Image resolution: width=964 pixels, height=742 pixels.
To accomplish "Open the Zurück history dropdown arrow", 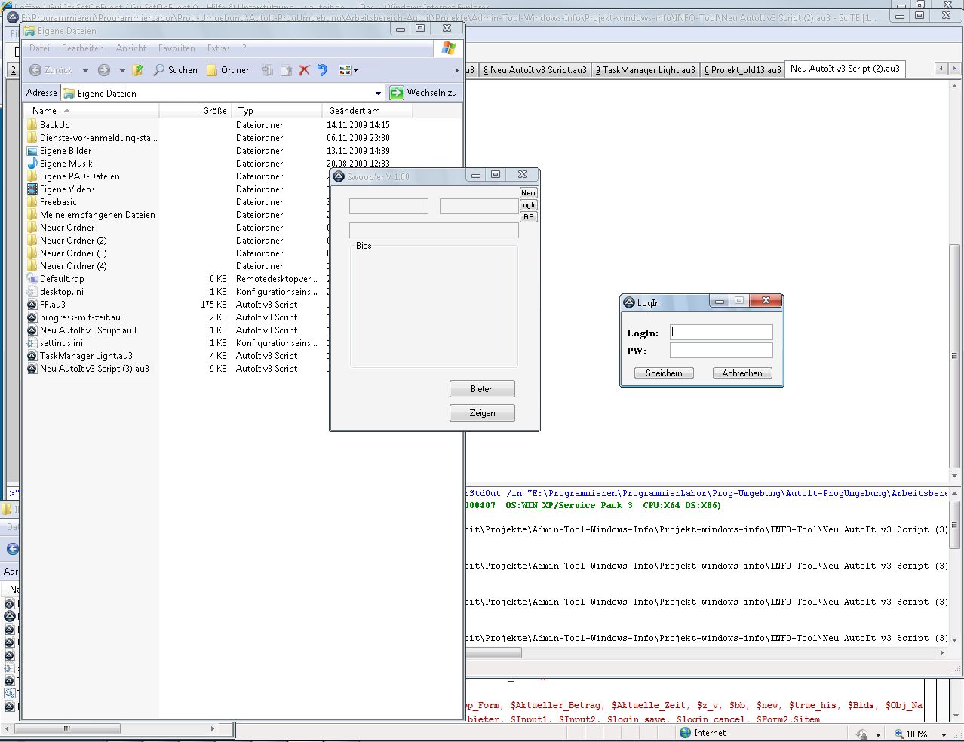I will (85, 70).
